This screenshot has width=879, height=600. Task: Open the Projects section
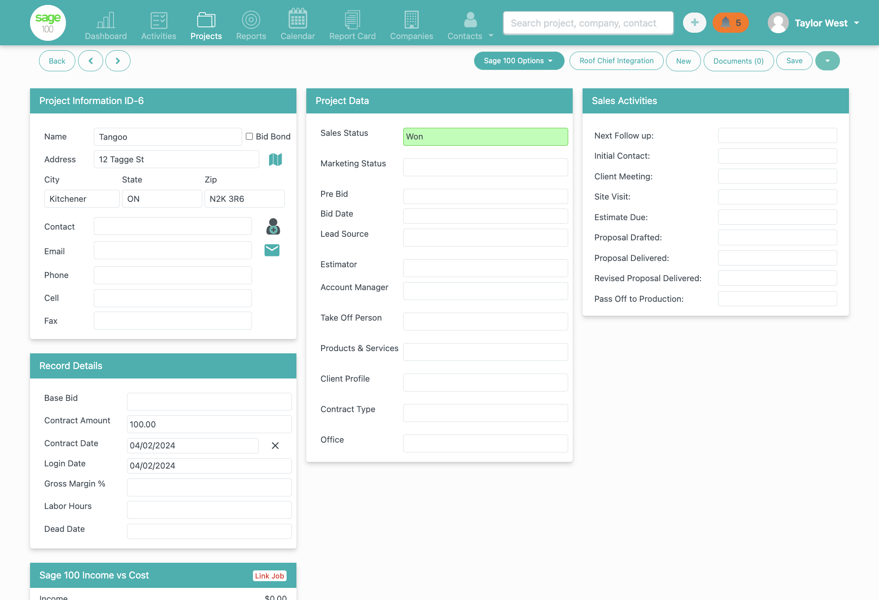coord(206,26)
